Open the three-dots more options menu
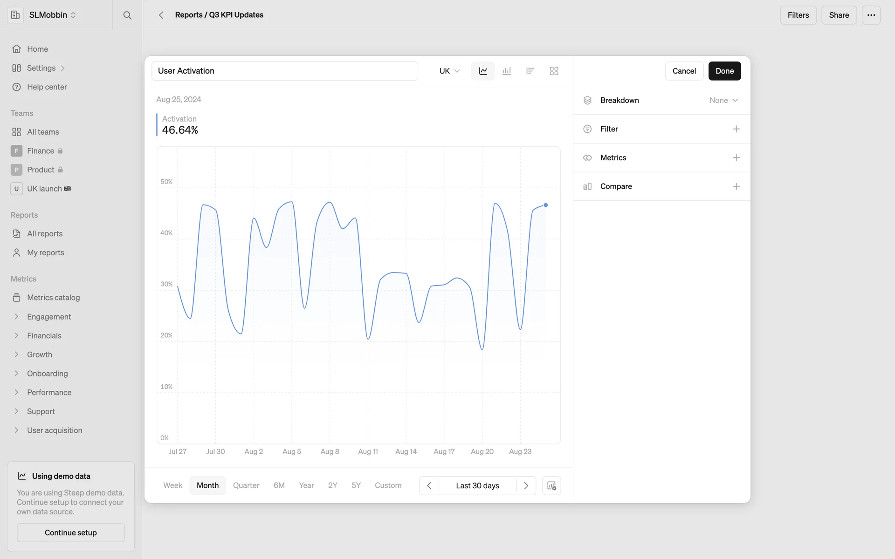Screen dimensions: 895x559 [871, 15]
